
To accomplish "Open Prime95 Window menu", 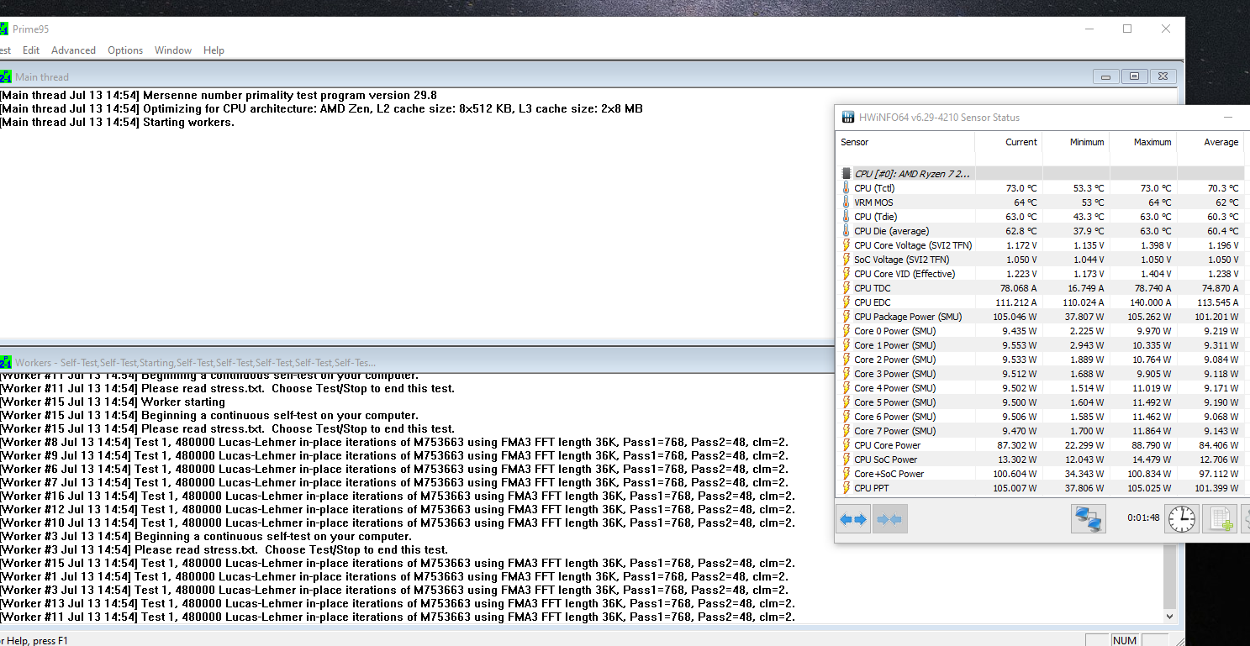I will coord(173,50).
